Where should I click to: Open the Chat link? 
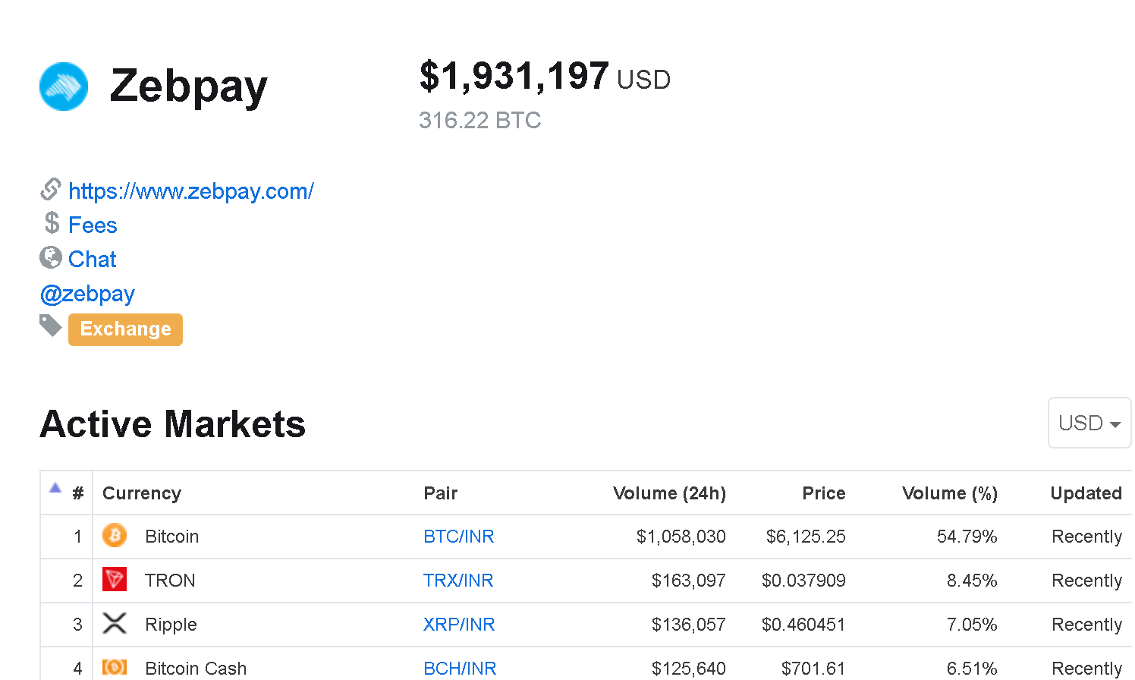[x=93, y=260]
